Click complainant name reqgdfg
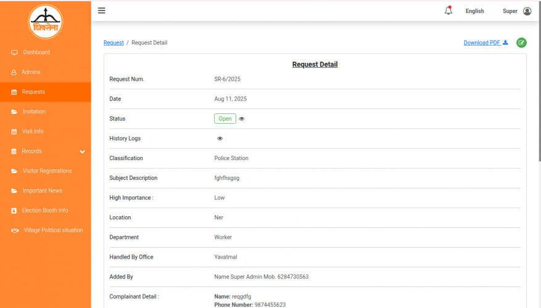 coord(242,297)
